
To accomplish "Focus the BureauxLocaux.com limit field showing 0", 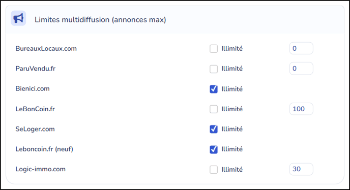I will coord(301,48).
